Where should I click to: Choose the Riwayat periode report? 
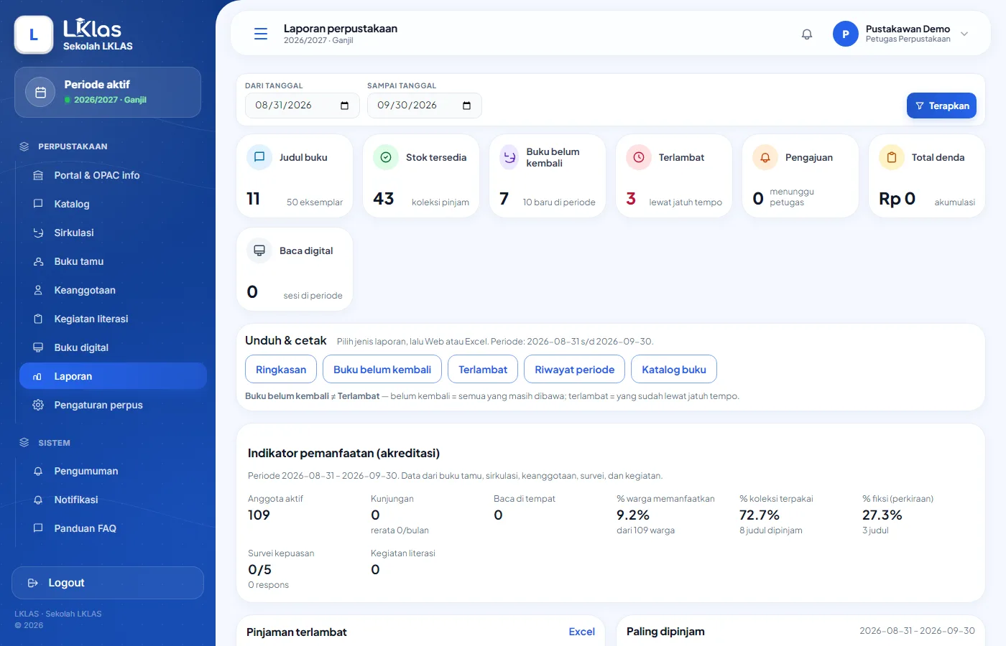pos(575,370)
